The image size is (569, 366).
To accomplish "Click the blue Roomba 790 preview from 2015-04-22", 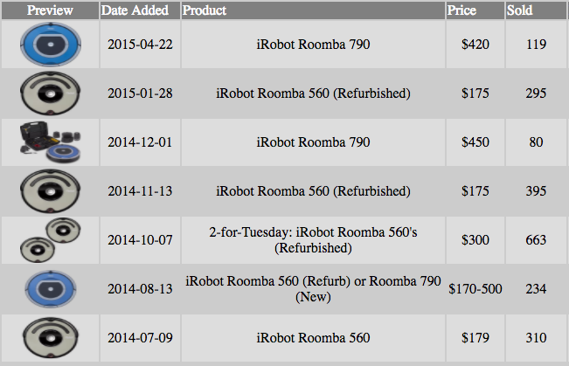I will click(x=50, y=45).
